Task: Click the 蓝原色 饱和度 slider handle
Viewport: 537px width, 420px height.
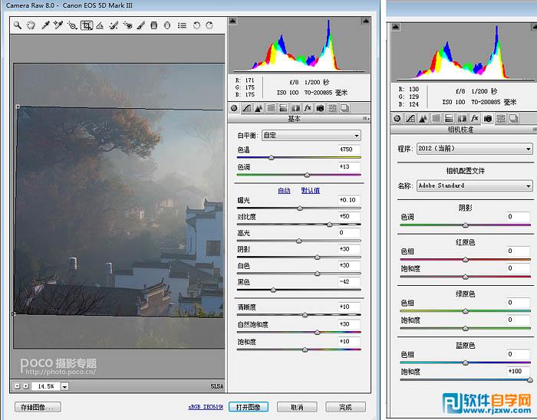Action: coord(530,379)
